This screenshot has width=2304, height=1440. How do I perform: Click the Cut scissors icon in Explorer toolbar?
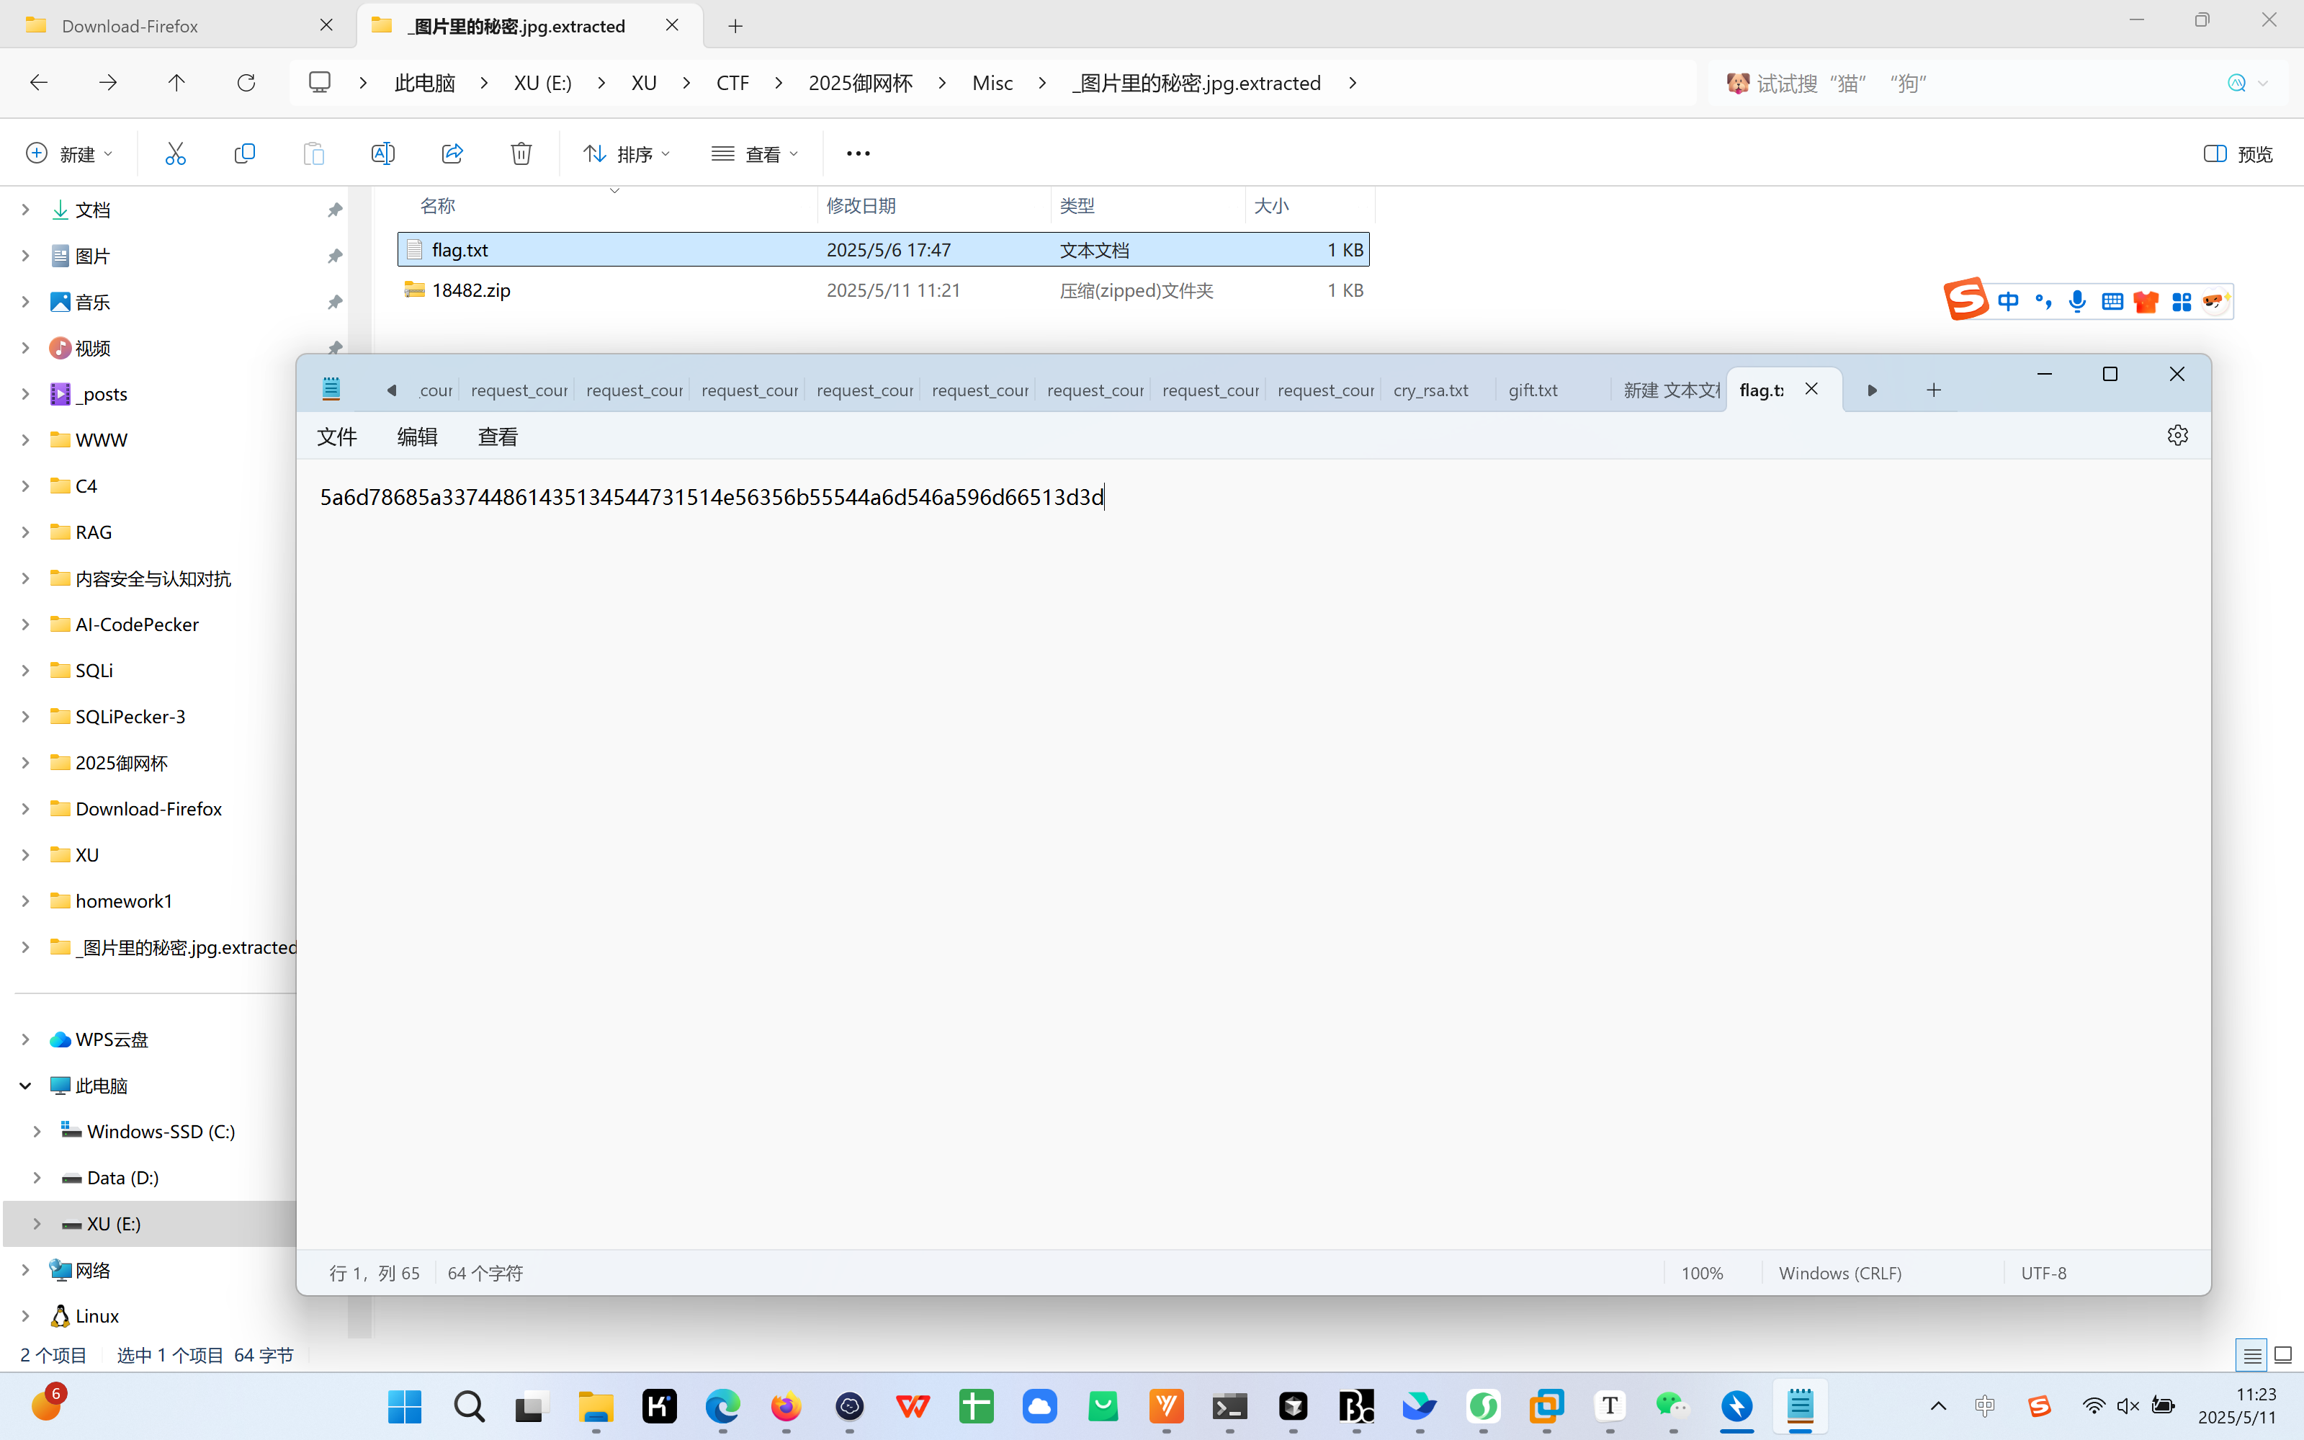pyautogui.click(x=175, y=153)
